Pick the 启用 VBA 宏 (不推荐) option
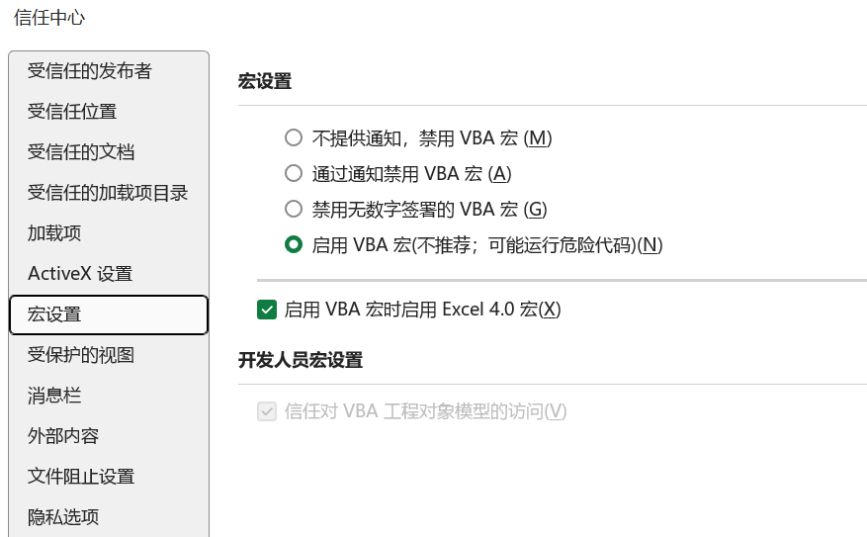This screenshot has width=867, height=537. [293, 245]
